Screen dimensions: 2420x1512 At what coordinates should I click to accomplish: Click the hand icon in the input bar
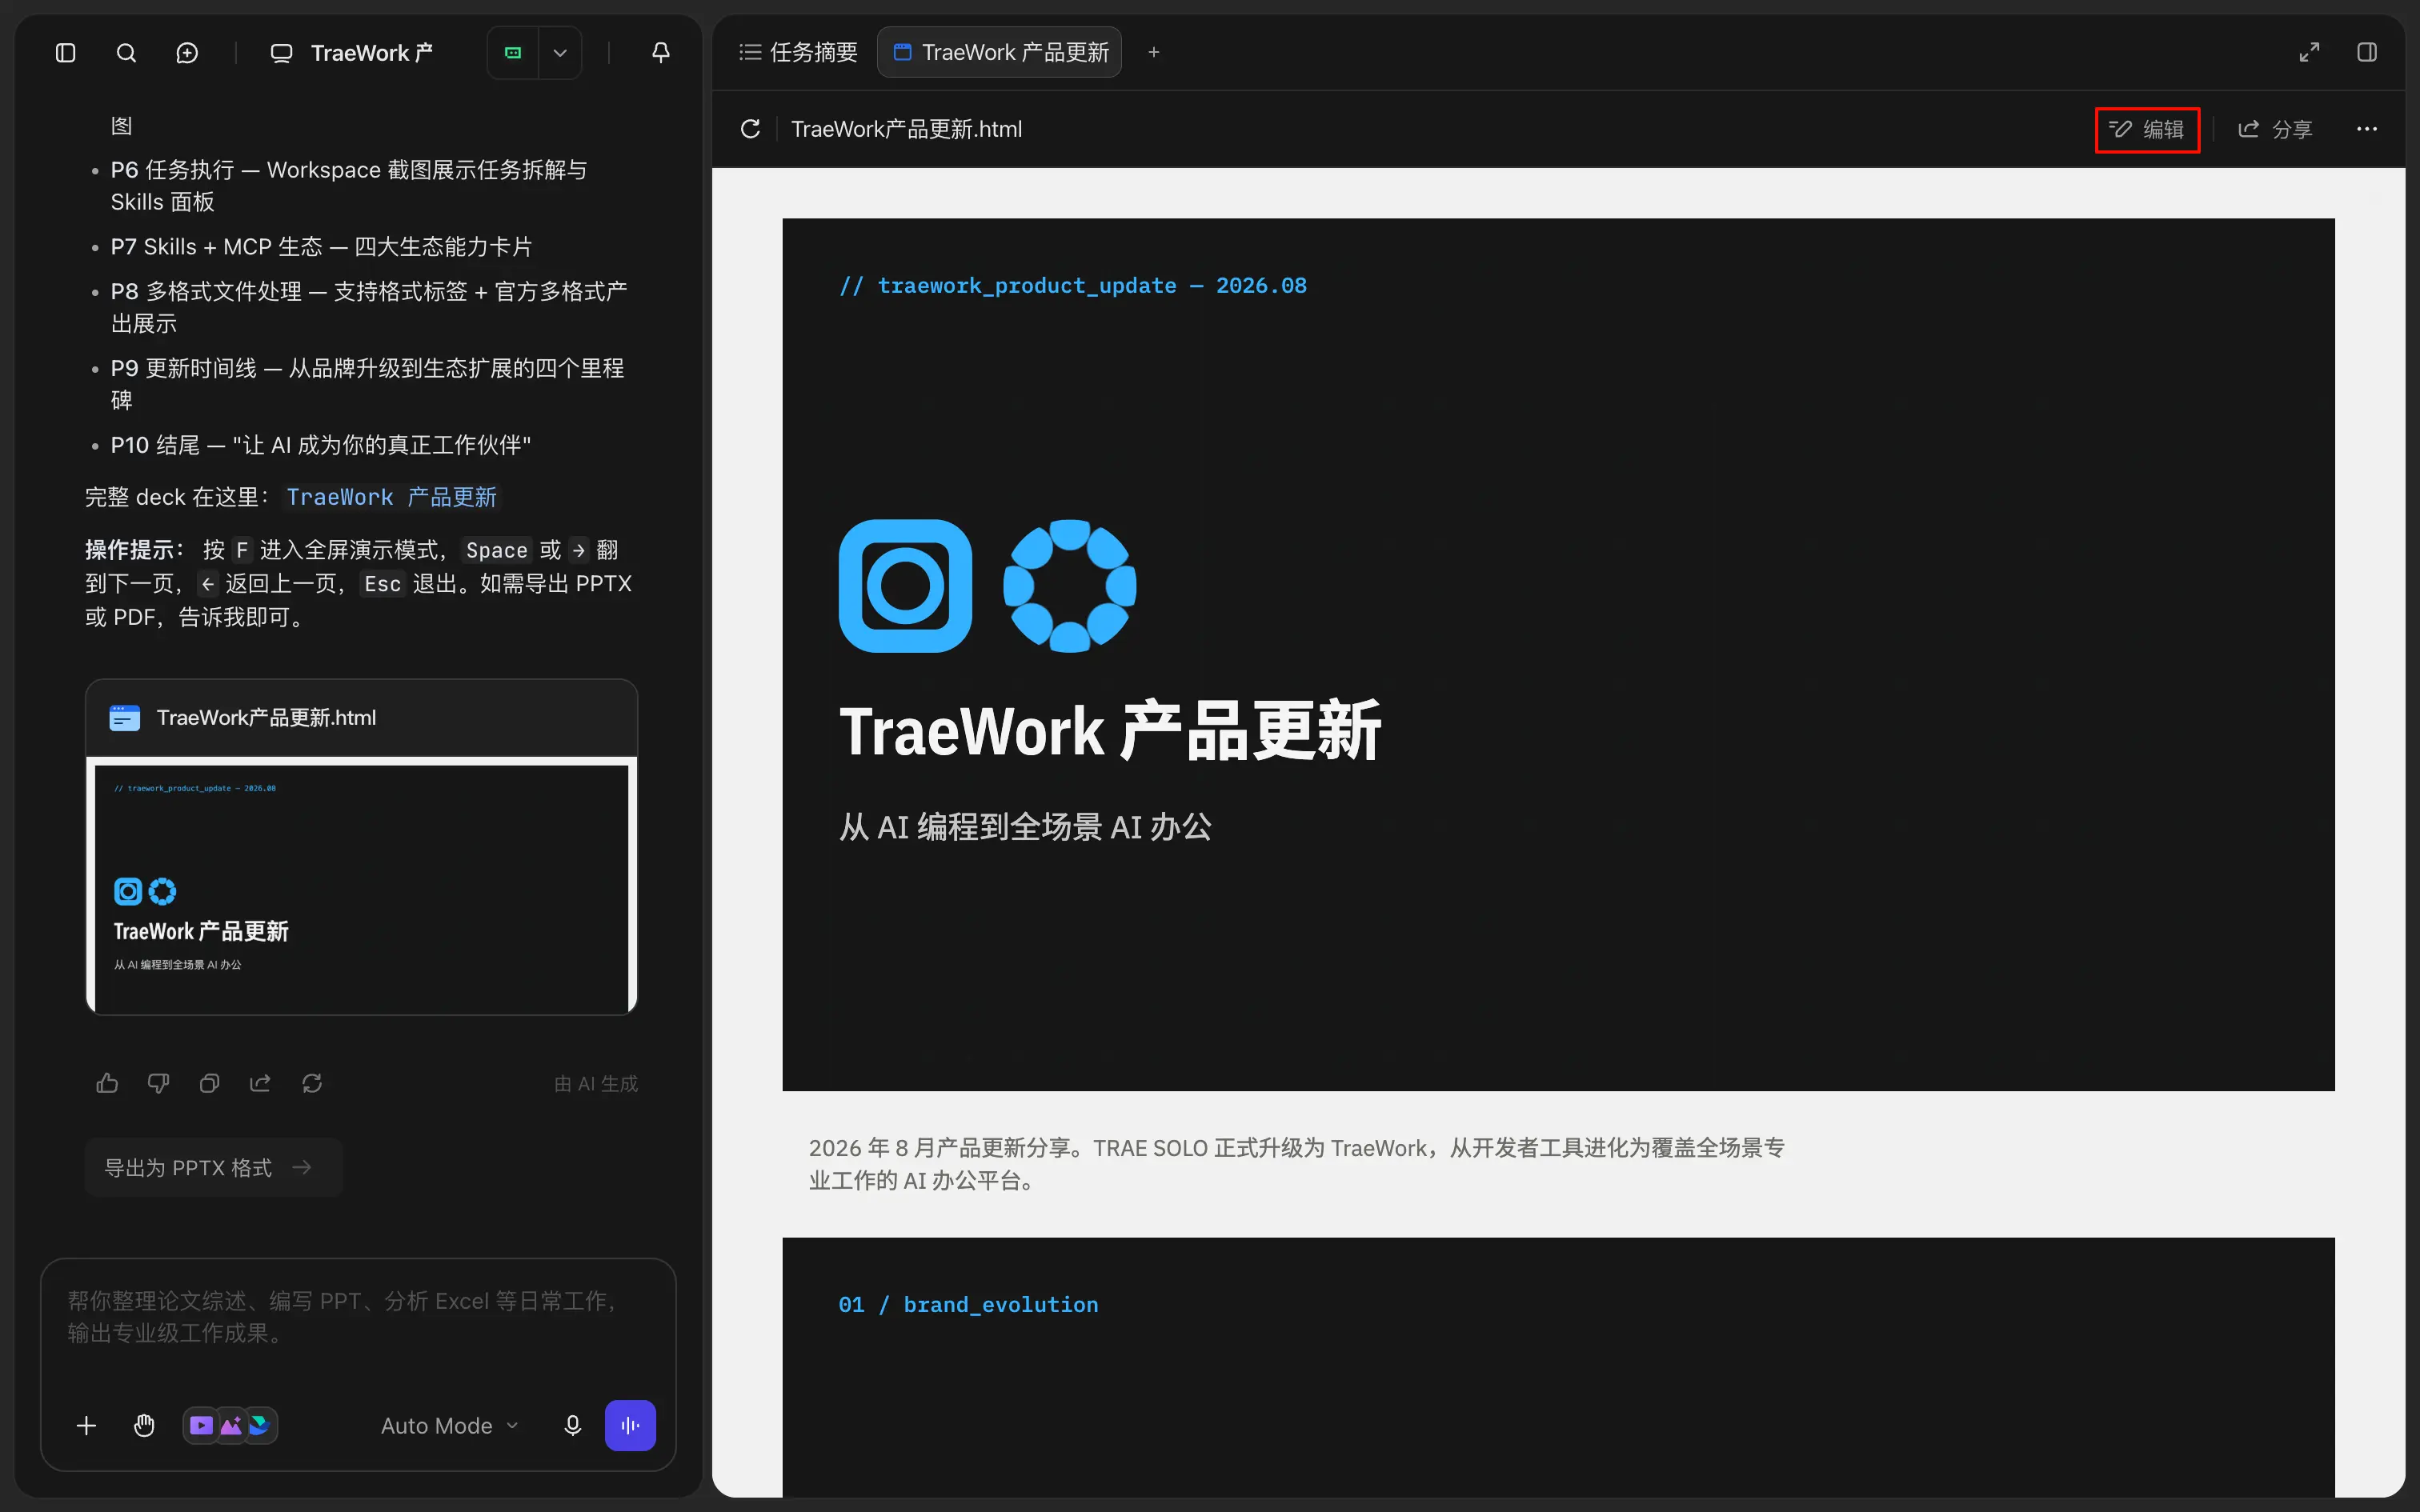click(144, 1426)
